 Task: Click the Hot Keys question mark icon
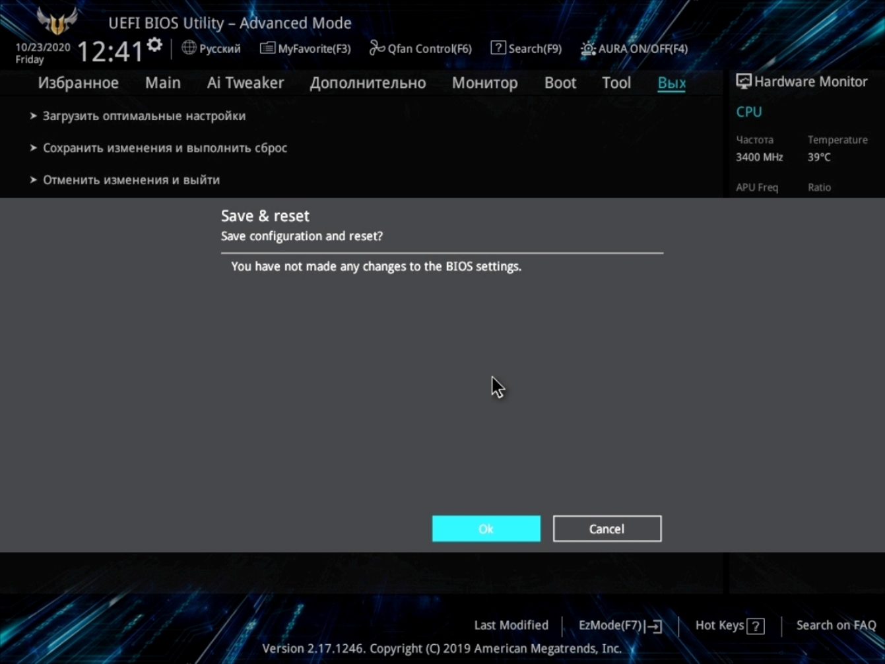coord(756,626)
